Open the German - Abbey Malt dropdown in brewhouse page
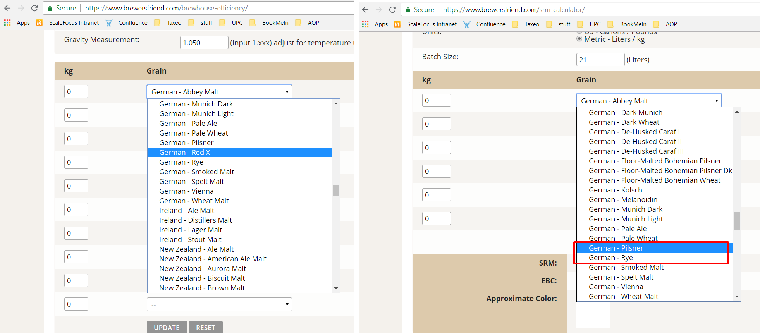 tap(219, 92)
